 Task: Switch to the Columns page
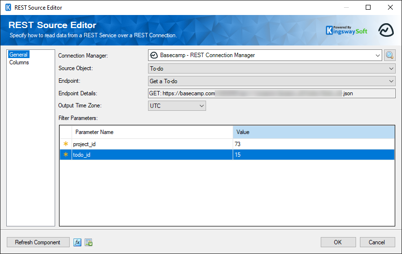pyautogui.click(x=19, y=62)
